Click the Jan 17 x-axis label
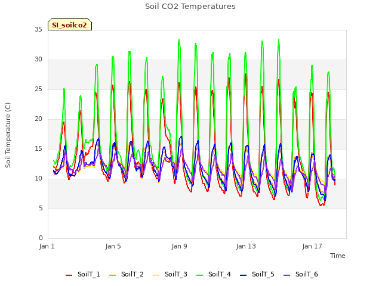The height and width of the screenshot is (286, 382). (x=312, y=246)
